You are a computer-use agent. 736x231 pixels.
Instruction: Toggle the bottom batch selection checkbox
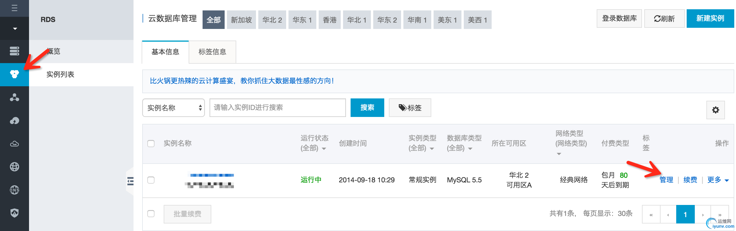pos(151,214)
